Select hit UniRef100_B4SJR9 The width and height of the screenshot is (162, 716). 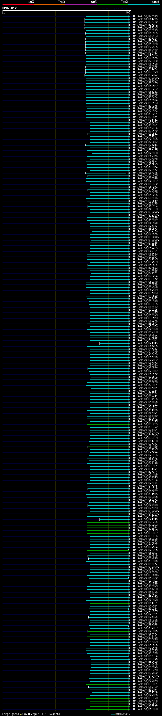[145, 463]
